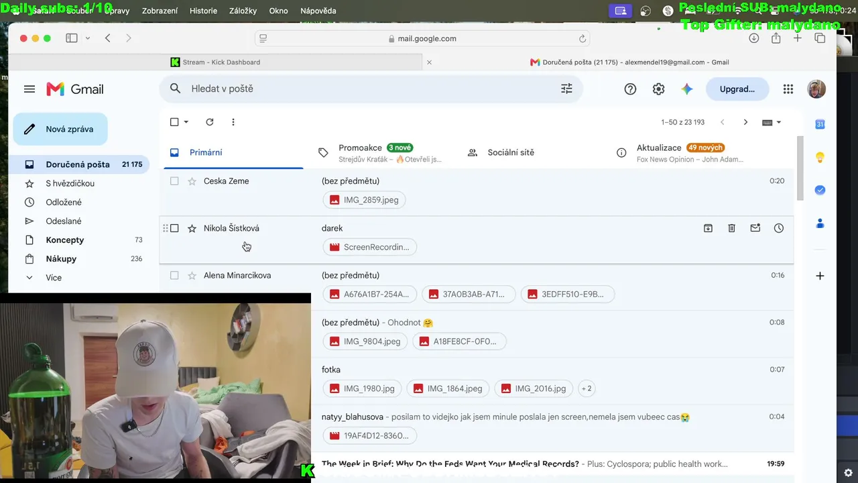
Task: Open the Zobrazení menu in the menu bar
Action: click(160, 11)
